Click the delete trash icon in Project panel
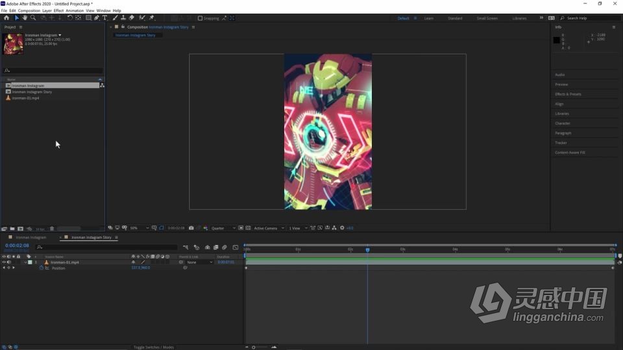 point(52,229)
